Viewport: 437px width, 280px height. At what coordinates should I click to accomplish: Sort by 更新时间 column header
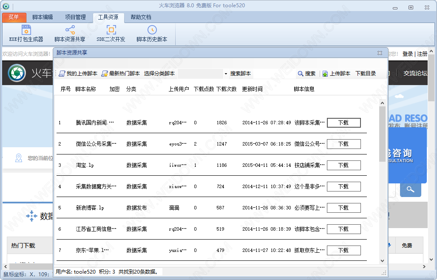tap(252, 89)
